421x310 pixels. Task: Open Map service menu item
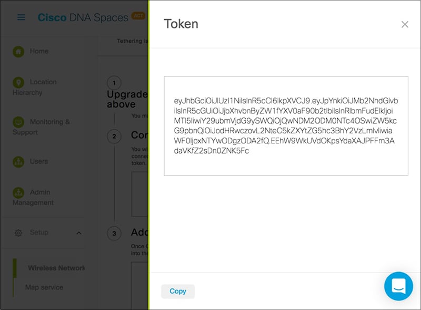click(44, 287)
